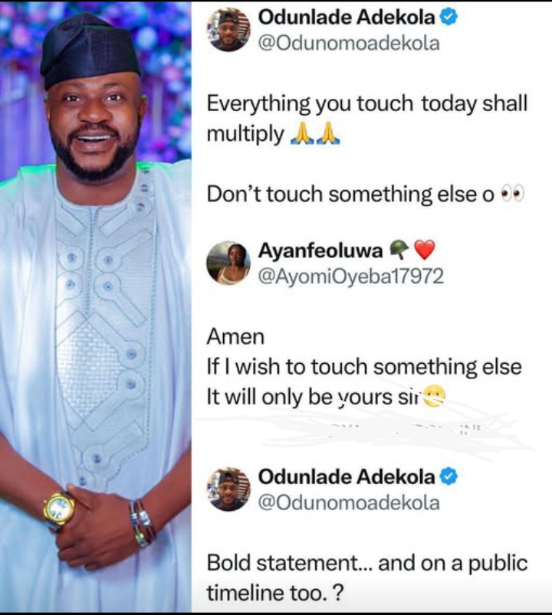
Task: Click the grinning emoji after 'yours sir'
Action: coord(434,396)
